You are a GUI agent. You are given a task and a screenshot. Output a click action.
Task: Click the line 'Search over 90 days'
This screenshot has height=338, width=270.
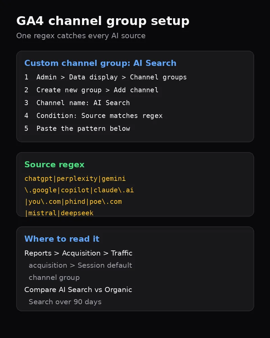(65, 302)
